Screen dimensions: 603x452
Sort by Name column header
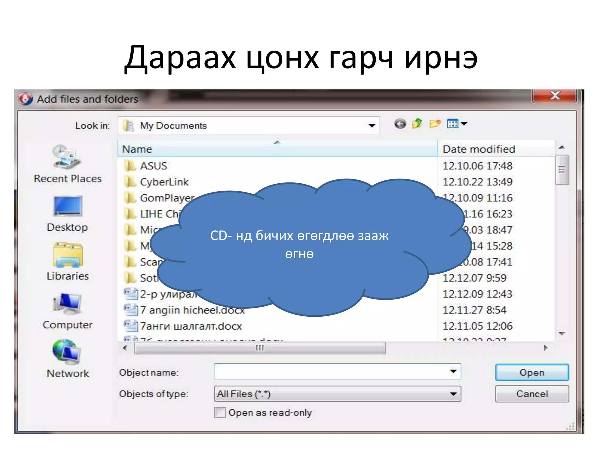tap(277, 149)
